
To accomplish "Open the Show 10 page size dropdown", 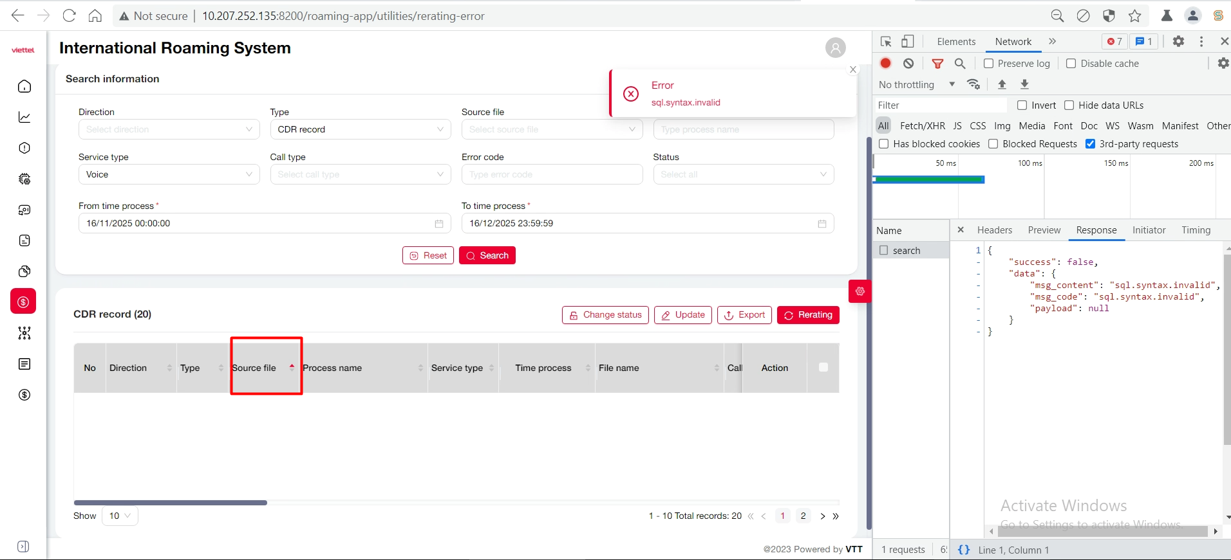I will pyautogui.click(x=120, y=516).
